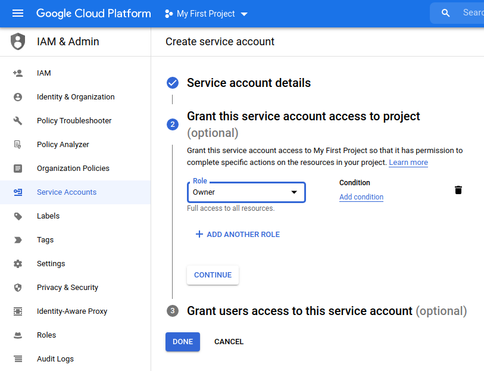Screen dimensions: 484x371
Task: Click the Settings gear icon in sidebar
Action: point(18,264)
